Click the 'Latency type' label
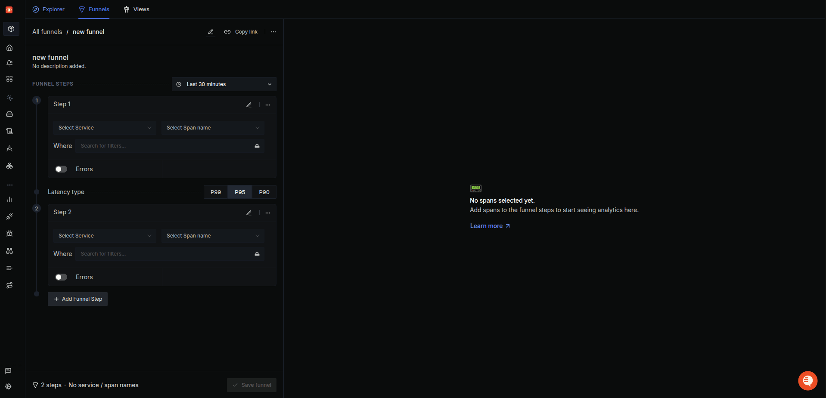The width and height of the screenshot is (826, 398). click(x=66, y=192)
